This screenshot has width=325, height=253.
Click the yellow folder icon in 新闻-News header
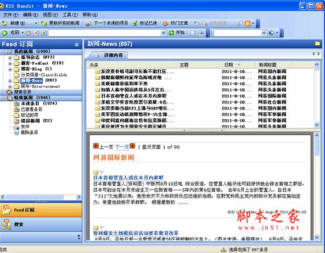click(x=317, y=43)
